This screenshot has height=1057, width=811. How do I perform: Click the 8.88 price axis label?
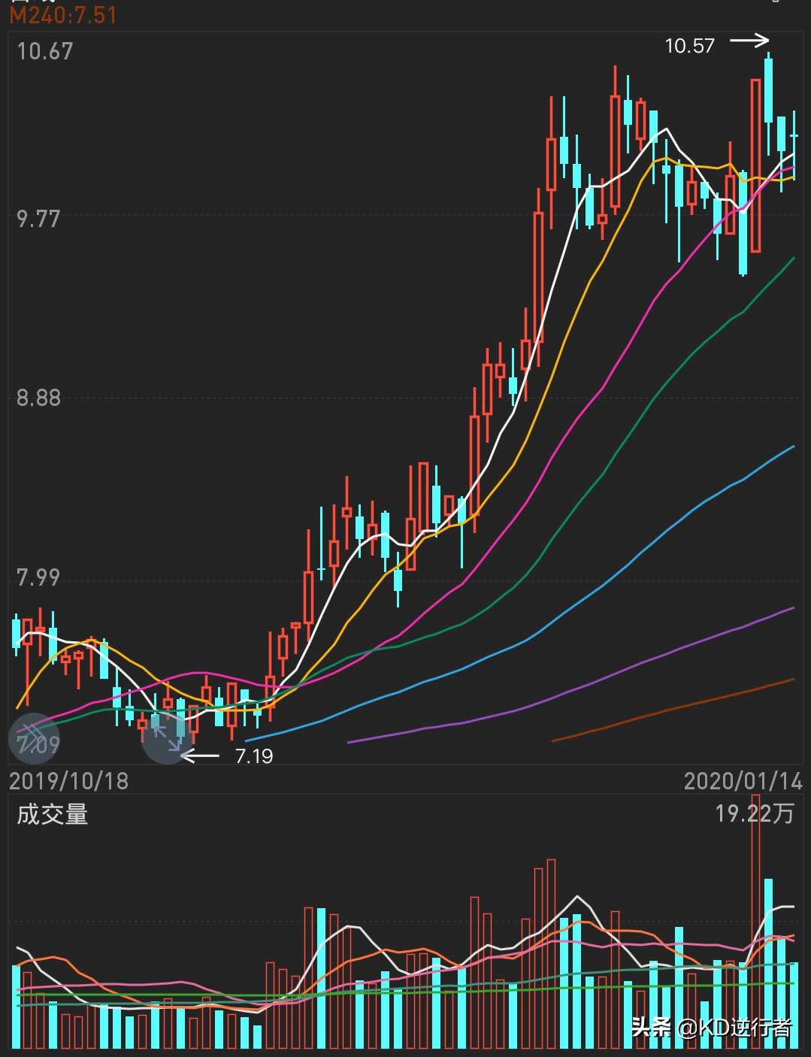pyautogui.click(x=39, y=398)
